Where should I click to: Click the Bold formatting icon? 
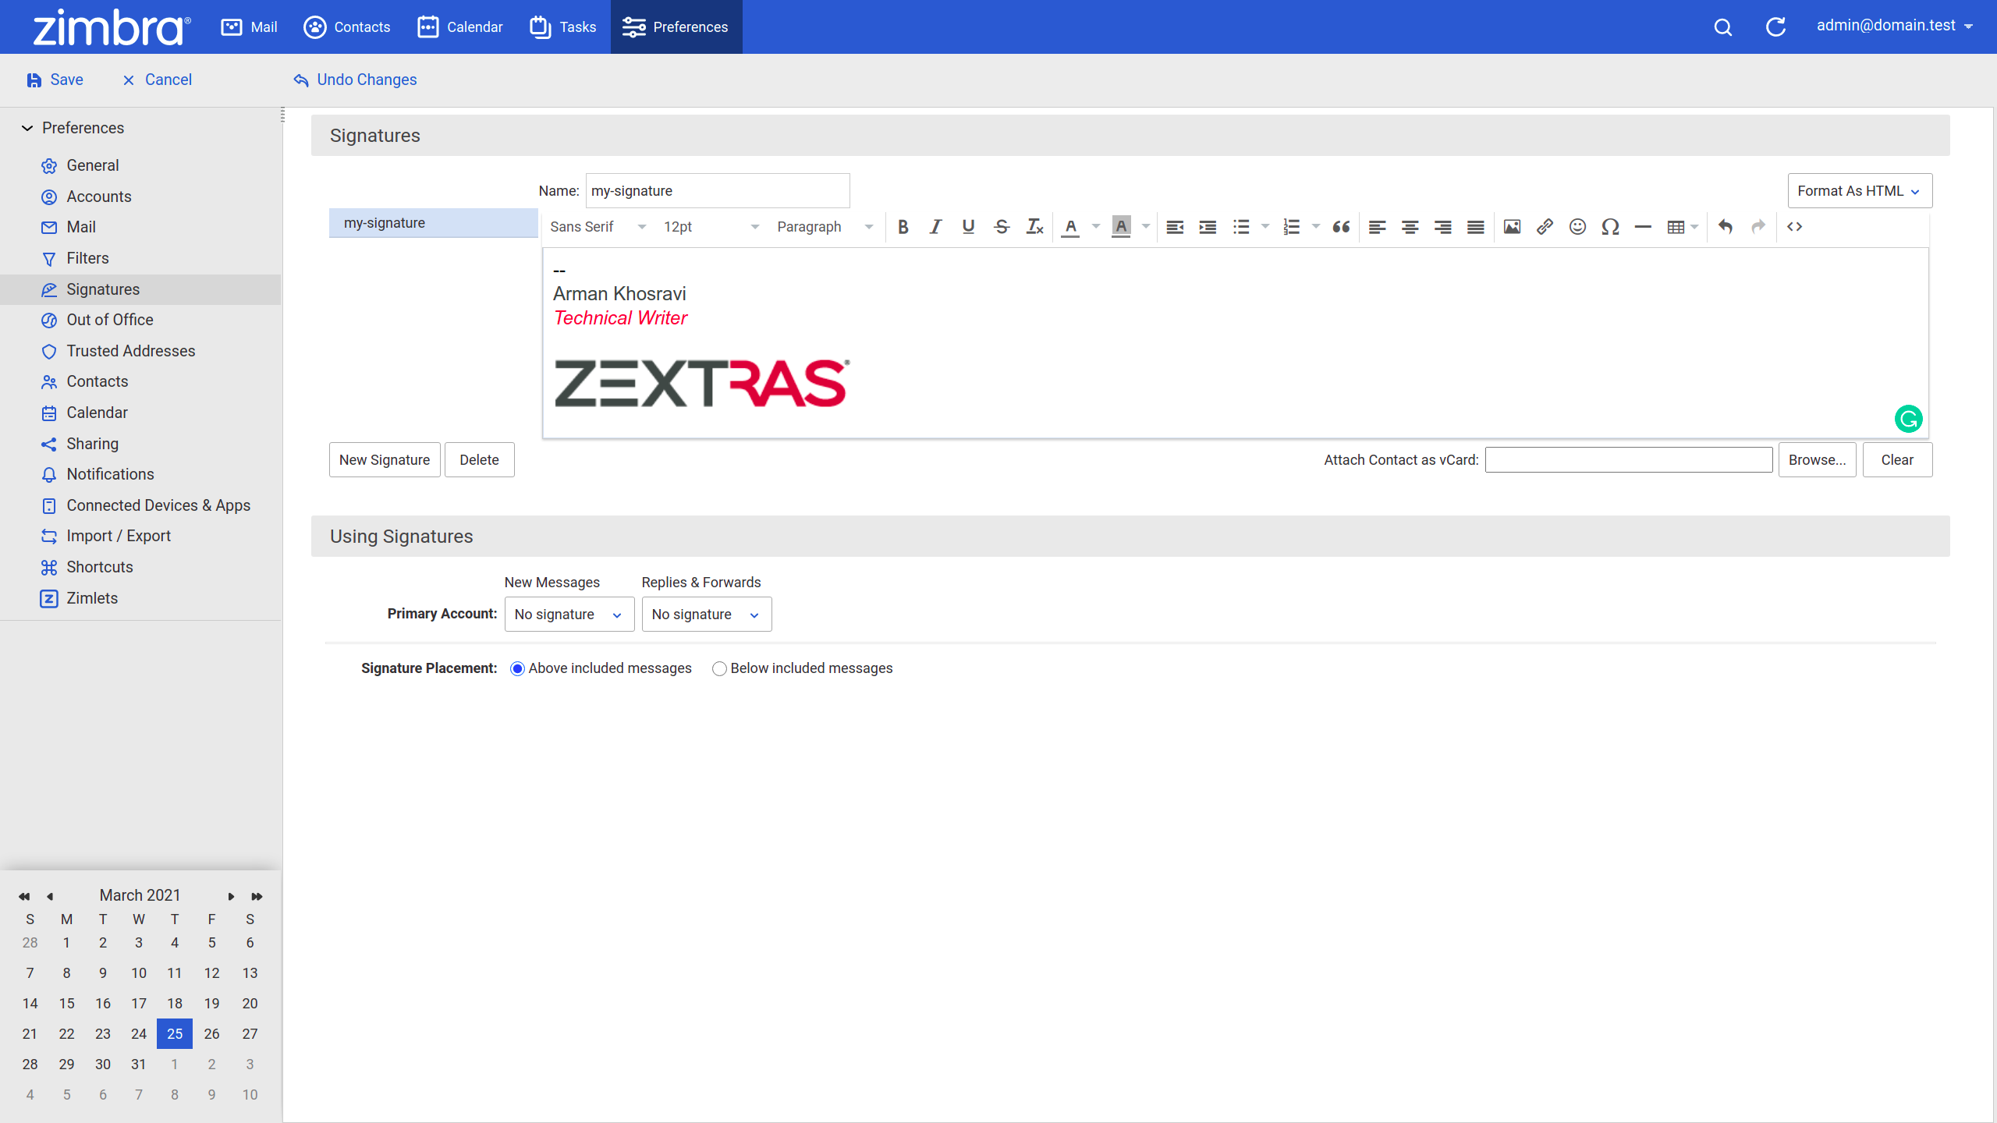tap(903, 226)
